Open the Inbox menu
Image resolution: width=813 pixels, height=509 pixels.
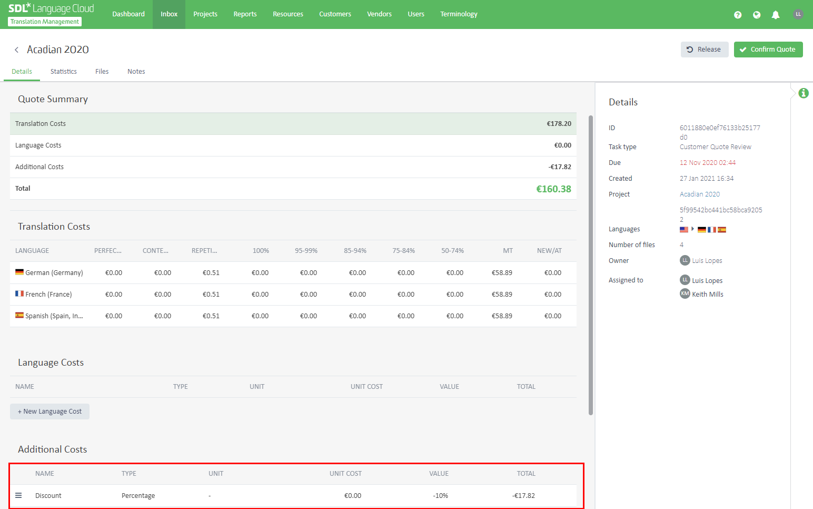[x=169, y=14]
